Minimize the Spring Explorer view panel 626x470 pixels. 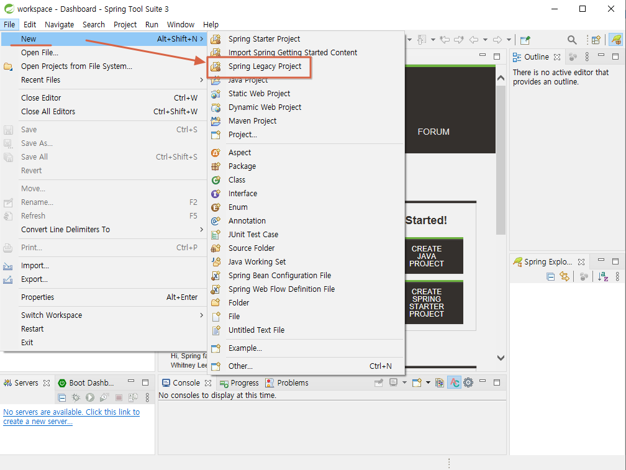pyautogui.click(x=601, y=260)
